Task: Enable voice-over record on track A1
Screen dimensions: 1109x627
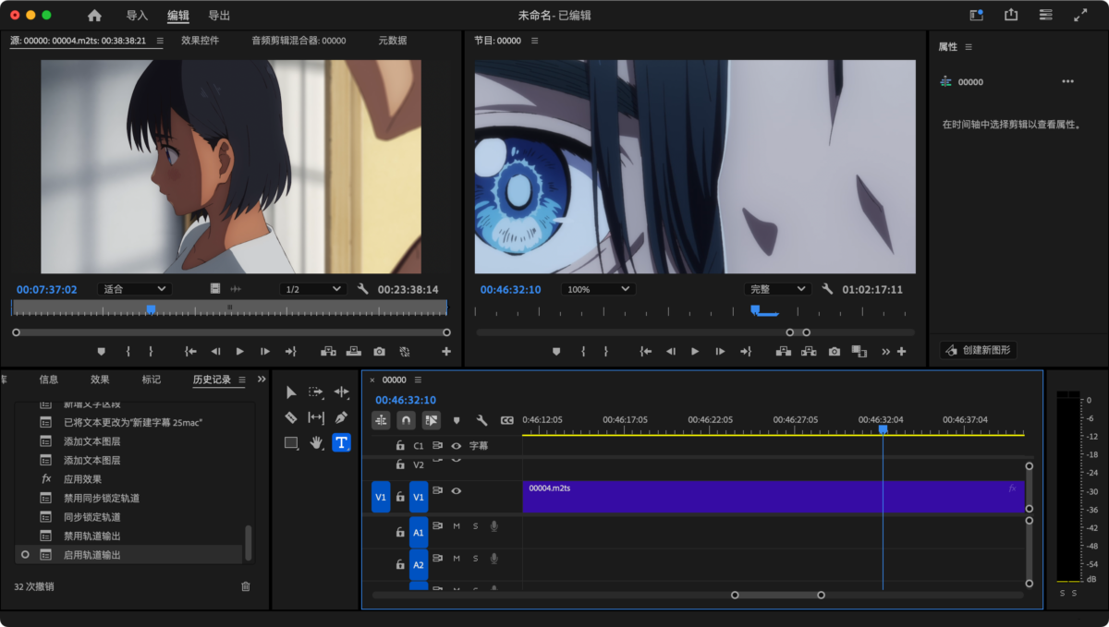Action: pos(494,526)
